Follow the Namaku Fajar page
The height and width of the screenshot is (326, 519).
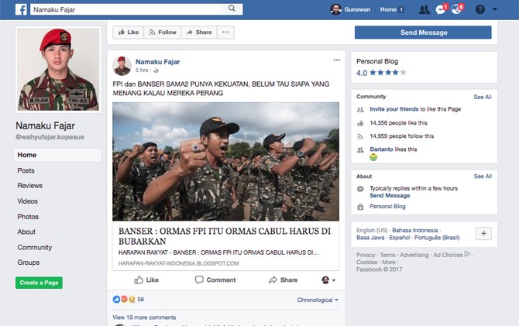click(x=163, y=33)
